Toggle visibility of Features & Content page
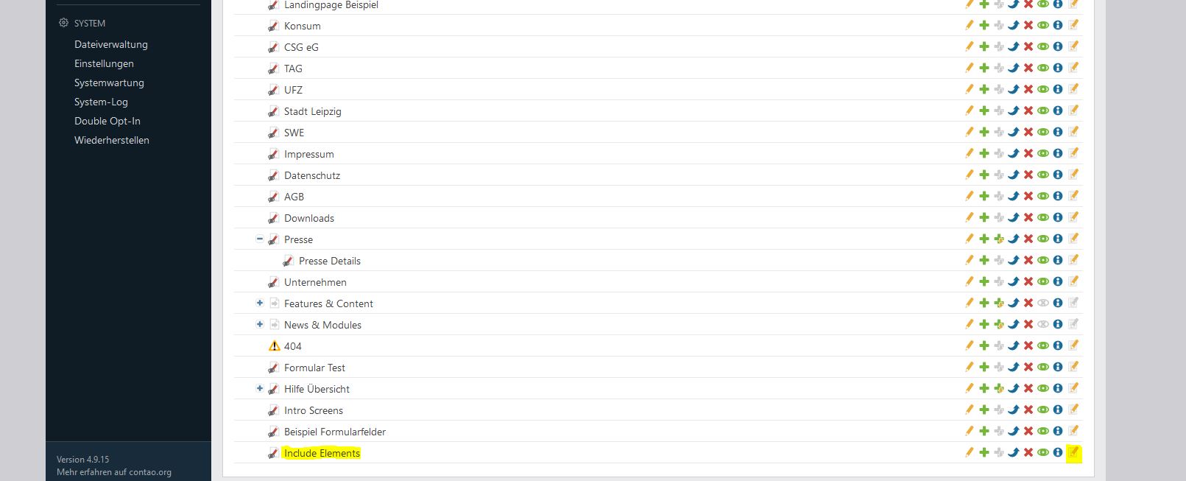This screenshot has width=1186, height=481. pyautogui.click(x=1043, y=303)
